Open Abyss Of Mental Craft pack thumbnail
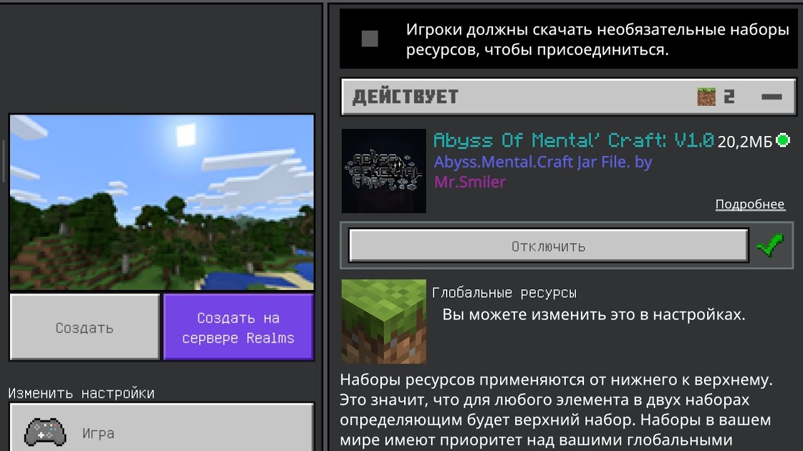The height and width of the screenshot is (451, 803). (x=384, y=171)
